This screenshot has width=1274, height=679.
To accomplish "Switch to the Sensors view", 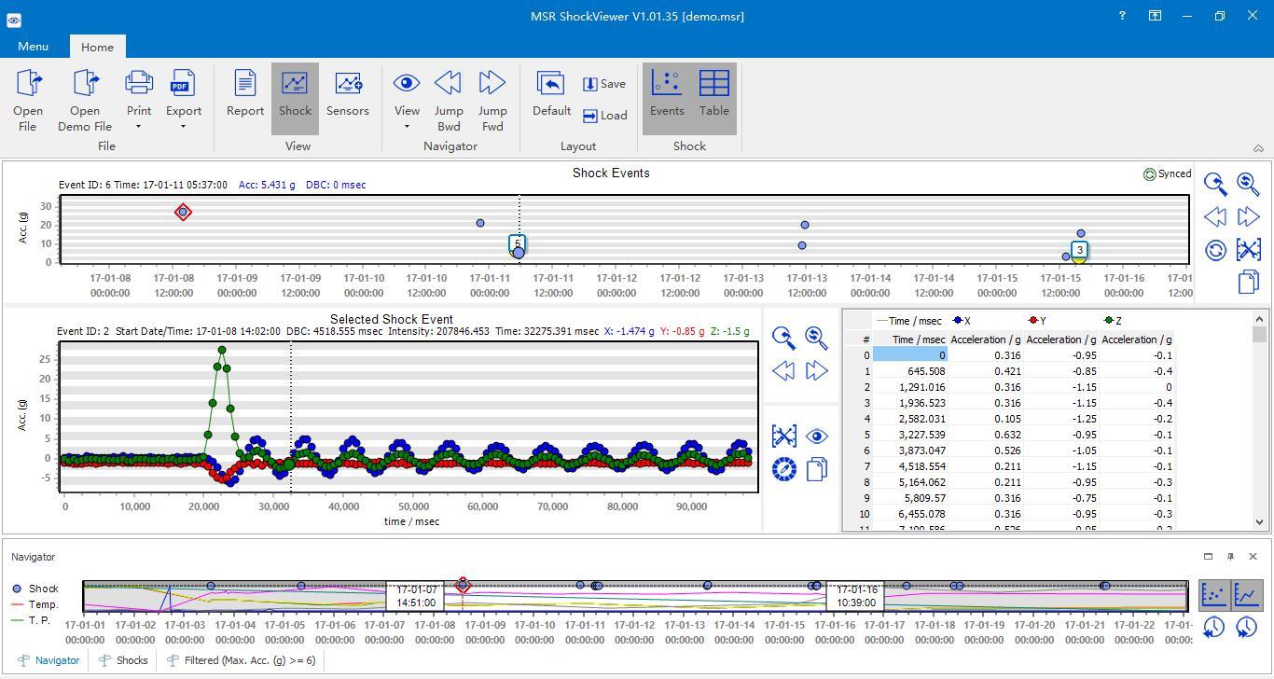I will pos(348,93).
